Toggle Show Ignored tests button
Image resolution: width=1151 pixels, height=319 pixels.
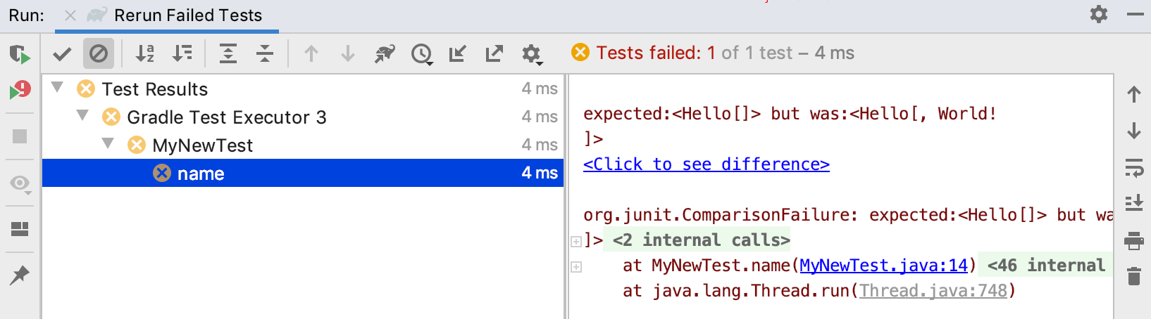(x=99, y=53)
